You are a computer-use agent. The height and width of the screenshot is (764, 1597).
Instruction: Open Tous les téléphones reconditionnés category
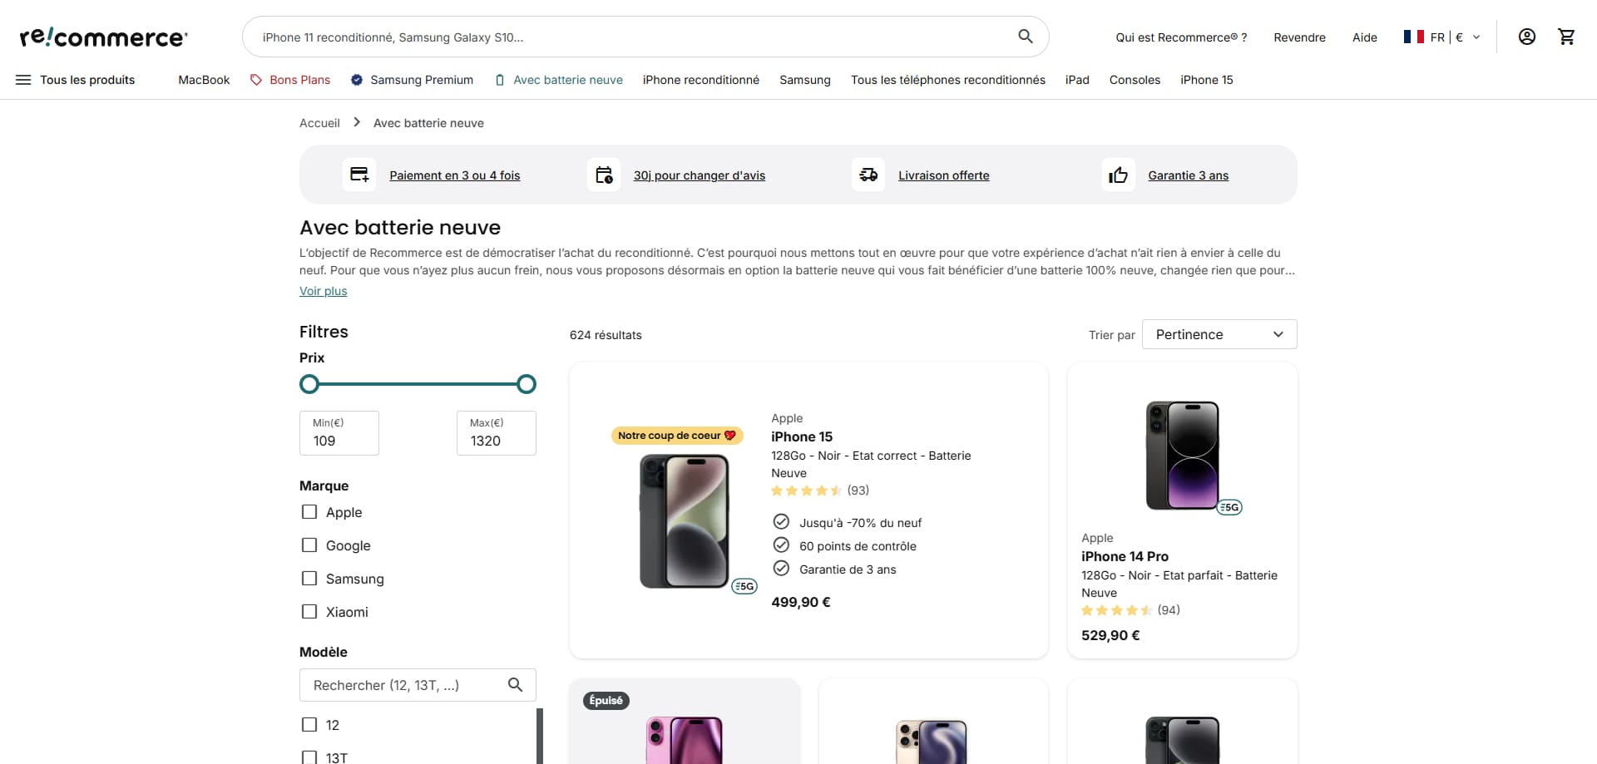point(948,80)
